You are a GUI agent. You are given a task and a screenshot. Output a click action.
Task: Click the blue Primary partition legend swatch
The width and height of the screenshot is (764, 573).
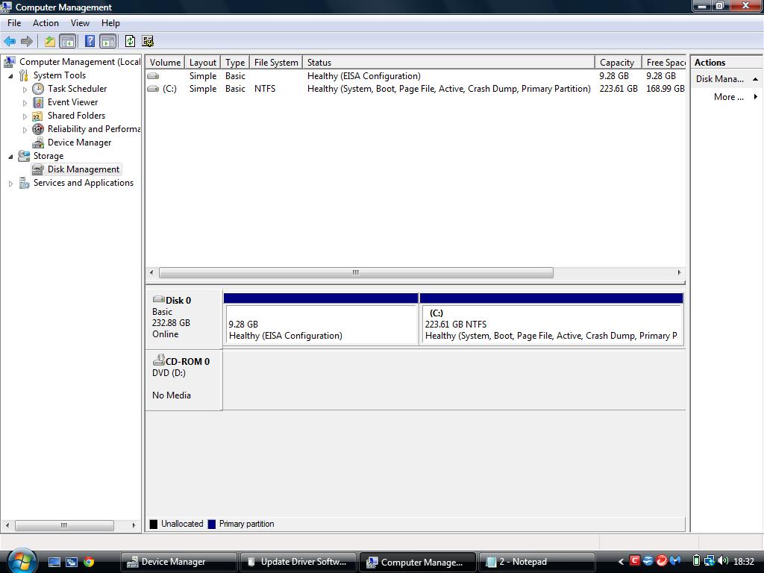(211, 525)
